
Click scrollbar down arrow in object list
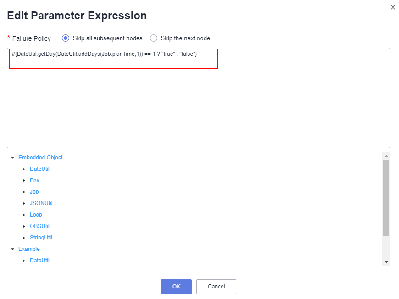tap(386, 262)
